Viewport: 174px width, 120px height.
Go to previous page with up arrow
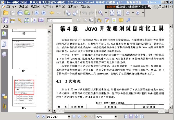(x=37, y=13)
